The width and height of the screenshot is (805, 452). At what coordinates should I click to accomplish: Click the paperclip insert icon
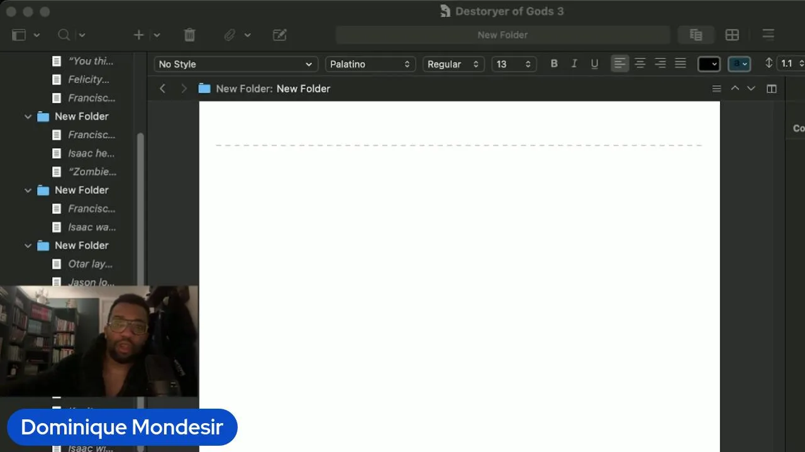pos(230,35)
